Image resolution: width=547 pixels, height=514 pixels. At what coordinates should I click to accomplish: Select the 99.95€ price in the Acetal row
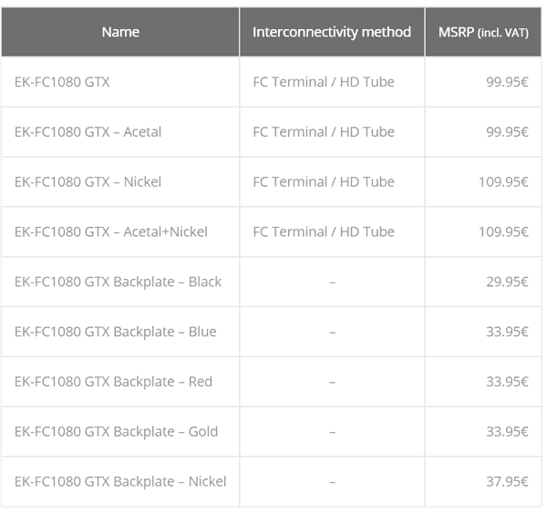click(507, 132)
